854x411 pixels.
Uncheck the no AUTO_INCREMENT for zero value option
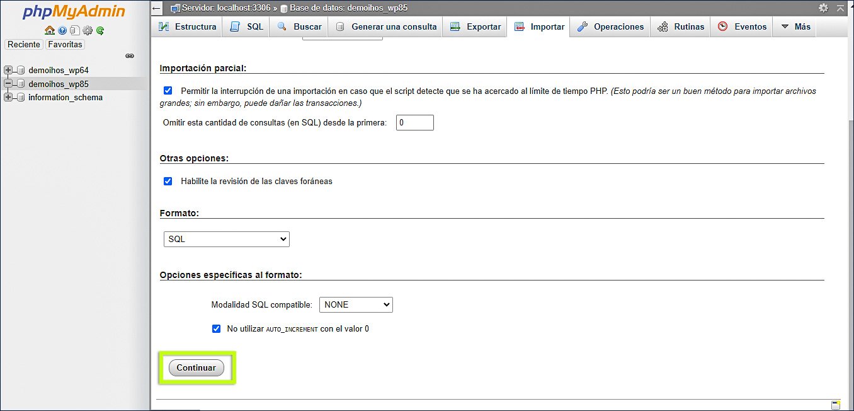(216, 328)
